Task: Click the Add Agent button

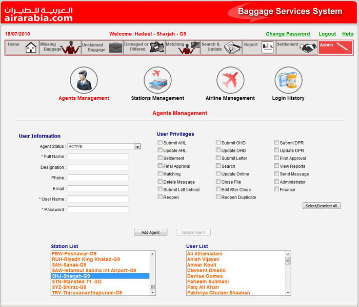Action: click(150, 232)
